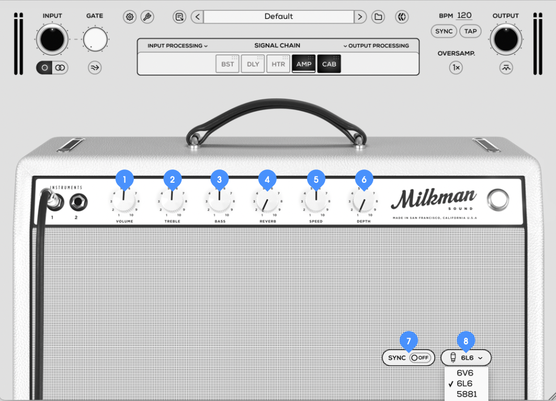Expand the OUTPUT PROCESSING dropdown
The image size is (556, 401).
[376, 46]
